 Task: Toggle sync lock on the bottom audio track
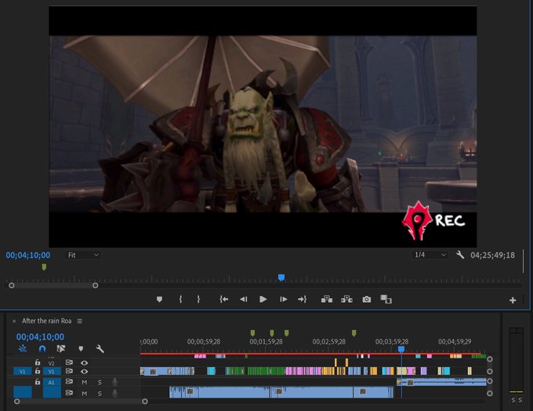69,393
